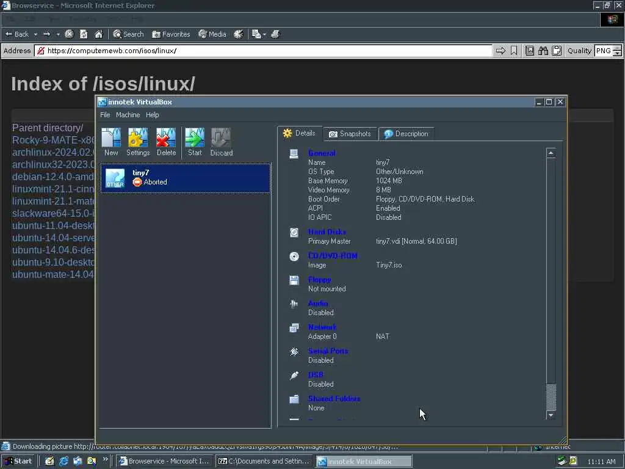
Task: Open the Floppy settings link
Action: (319, 280)
